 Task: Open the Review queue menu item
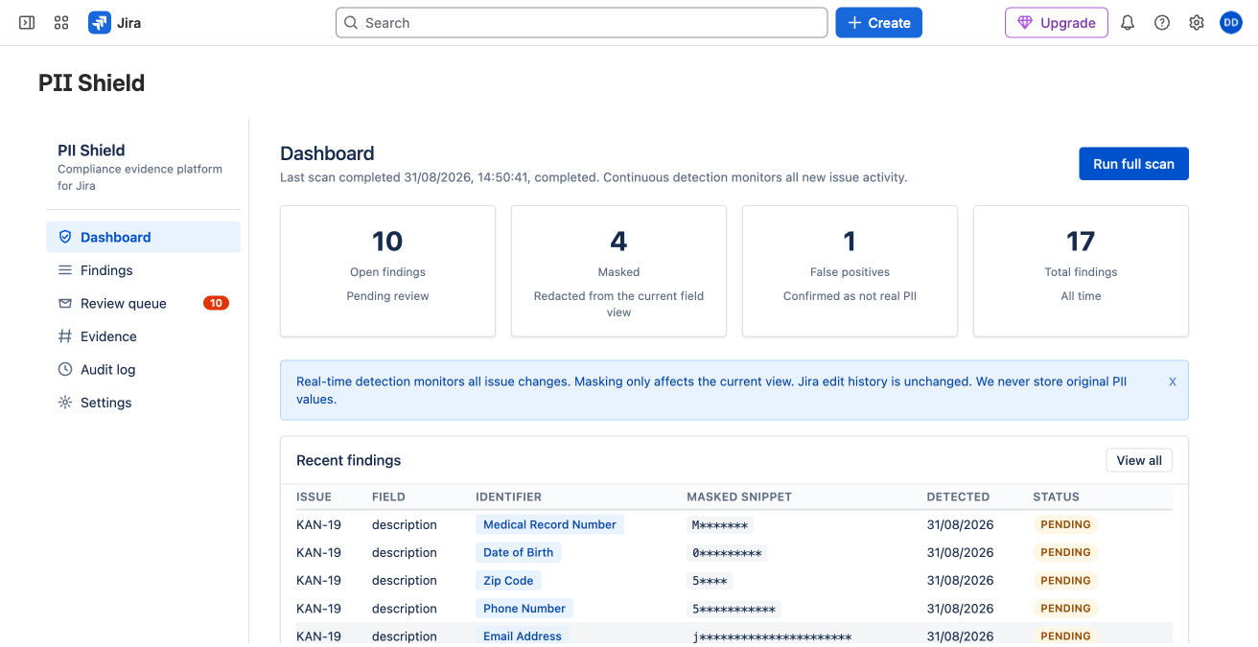pos(143,303)
